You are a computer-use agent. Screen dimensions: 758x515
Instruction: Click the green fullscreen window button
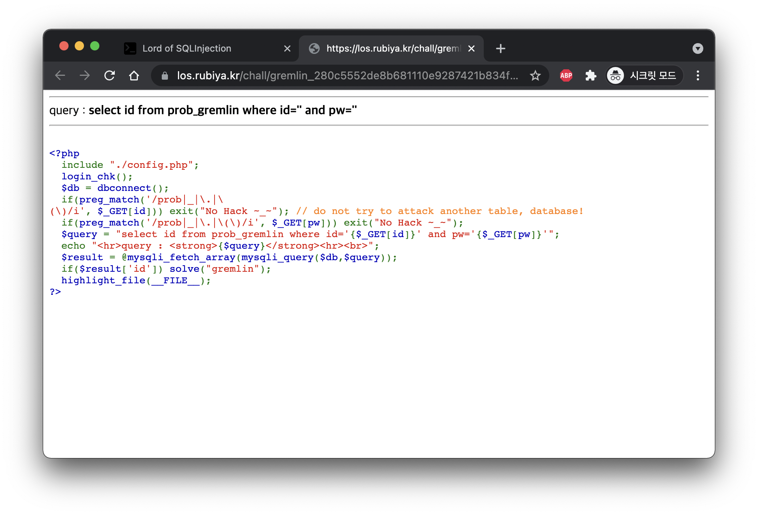95,46
